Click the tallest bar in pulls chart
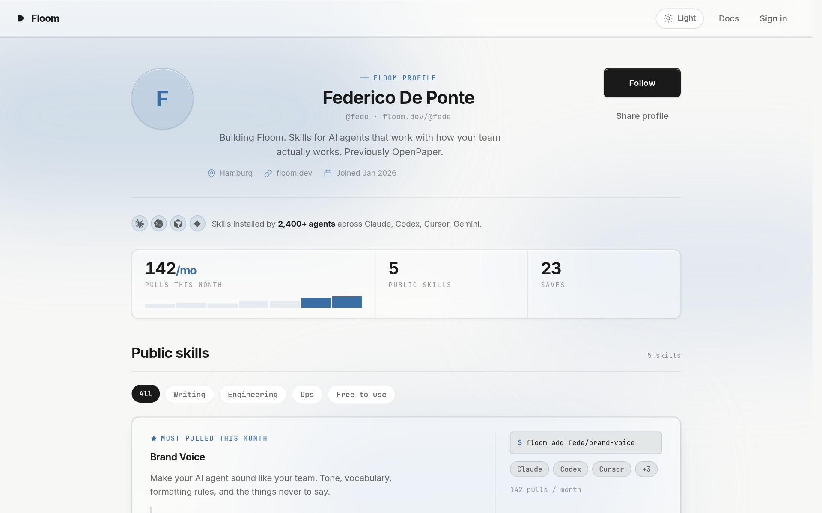 (x=347, y=302)
